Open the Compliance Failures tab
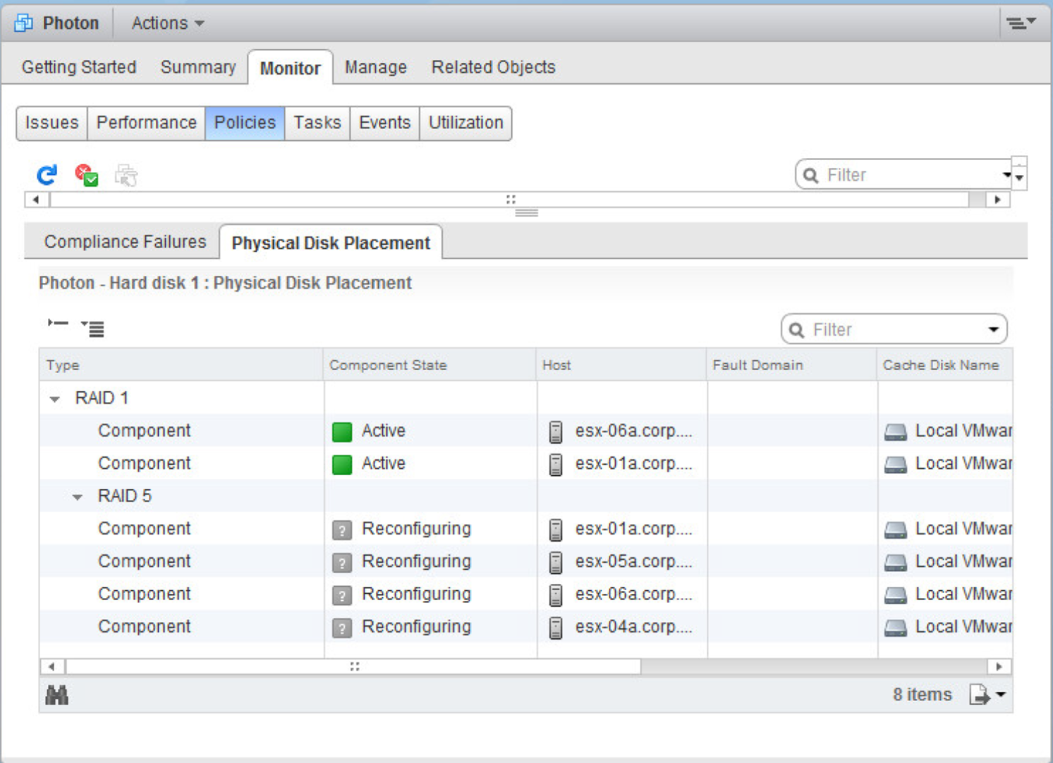The height and width of the screenshot is (763, 1053). point(125,242)
